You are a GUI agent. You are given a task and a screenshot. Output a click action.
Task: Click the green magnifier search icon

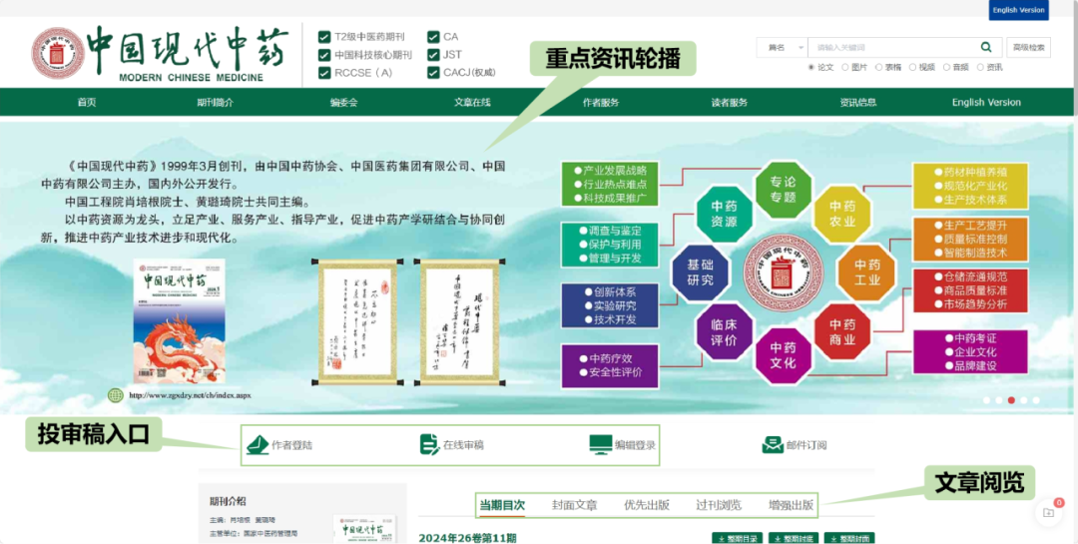click(986, 47)
